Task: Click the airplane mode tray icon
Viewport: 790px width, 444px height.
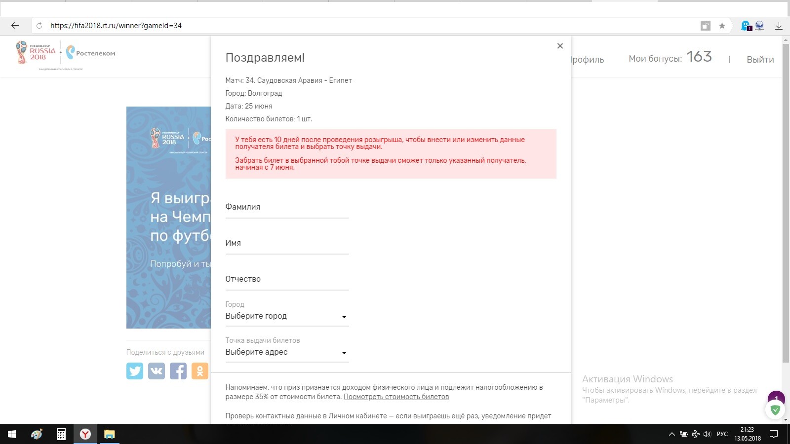Action: [696, 434]
